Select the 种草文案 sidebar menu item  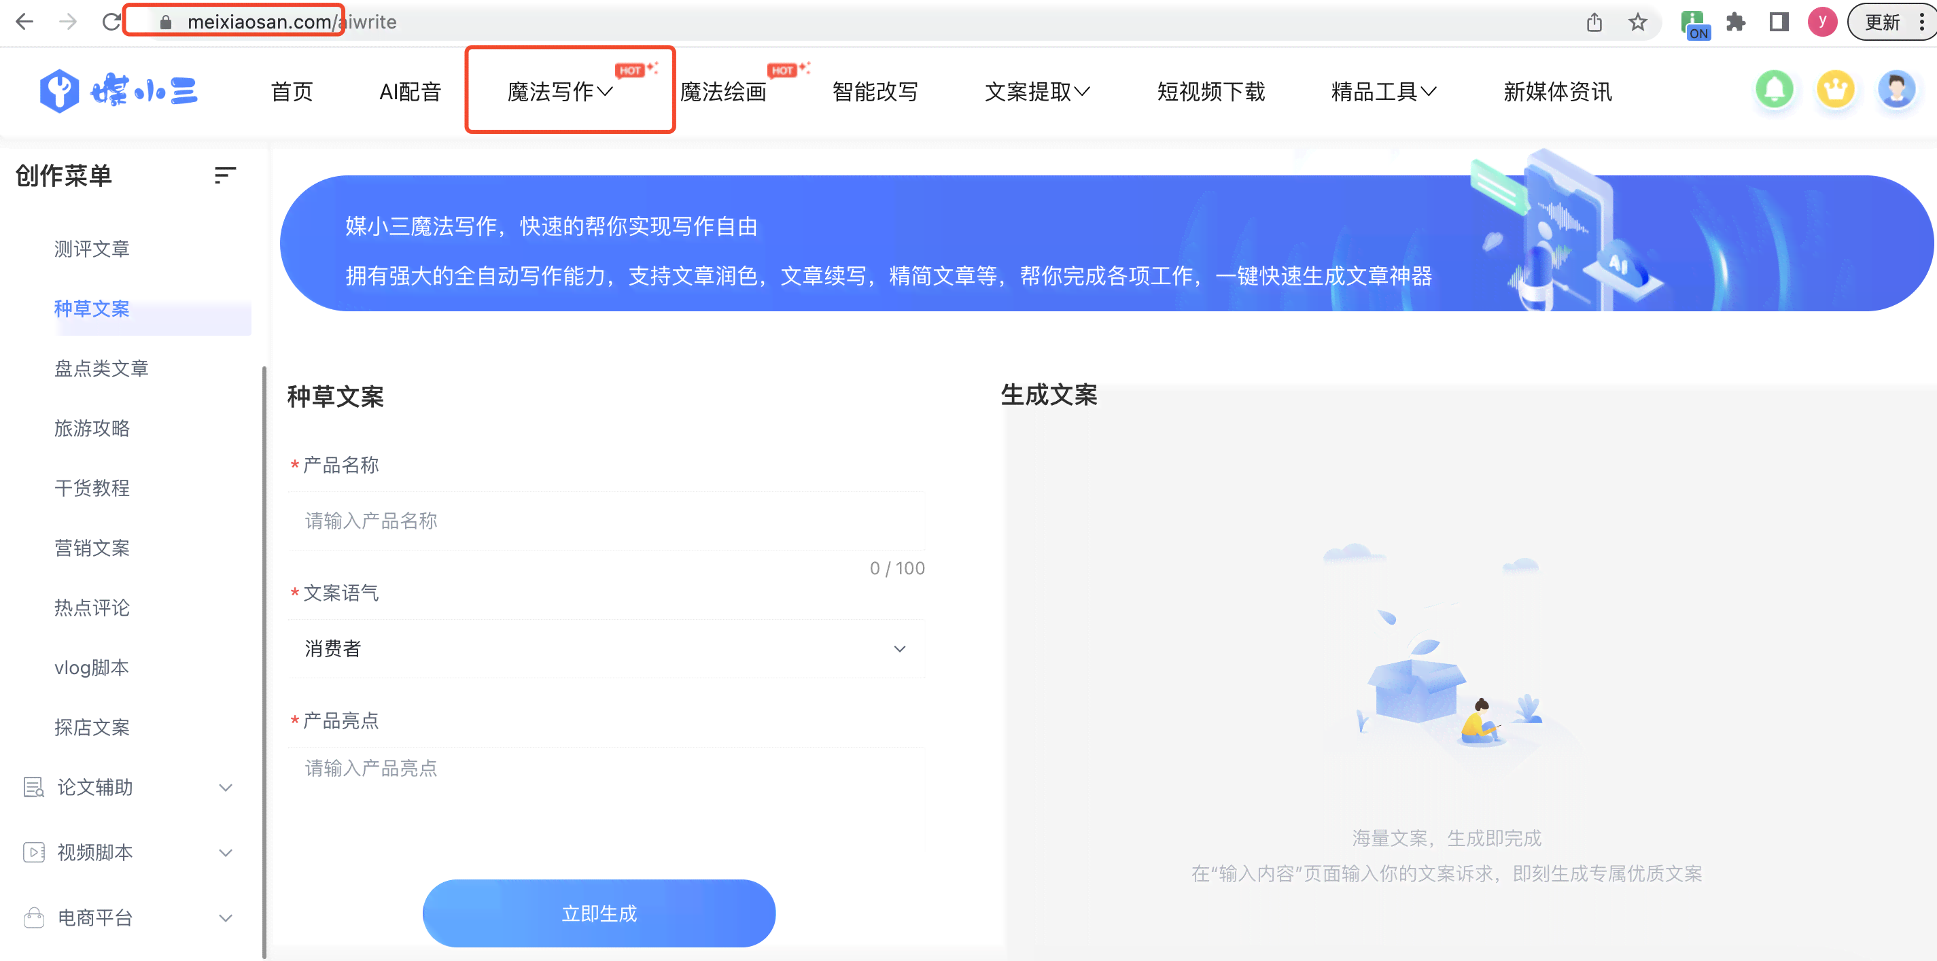pos(92,309)
